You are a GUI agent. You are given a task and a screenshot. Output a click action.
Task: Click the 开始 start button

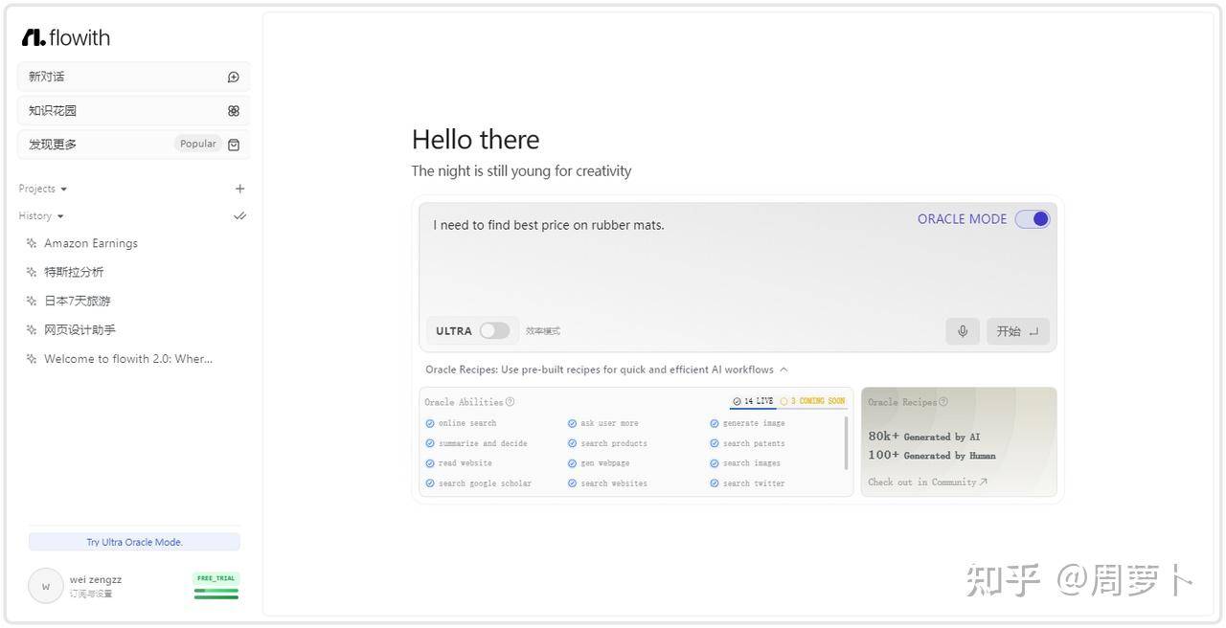[x=1018, y=331]
